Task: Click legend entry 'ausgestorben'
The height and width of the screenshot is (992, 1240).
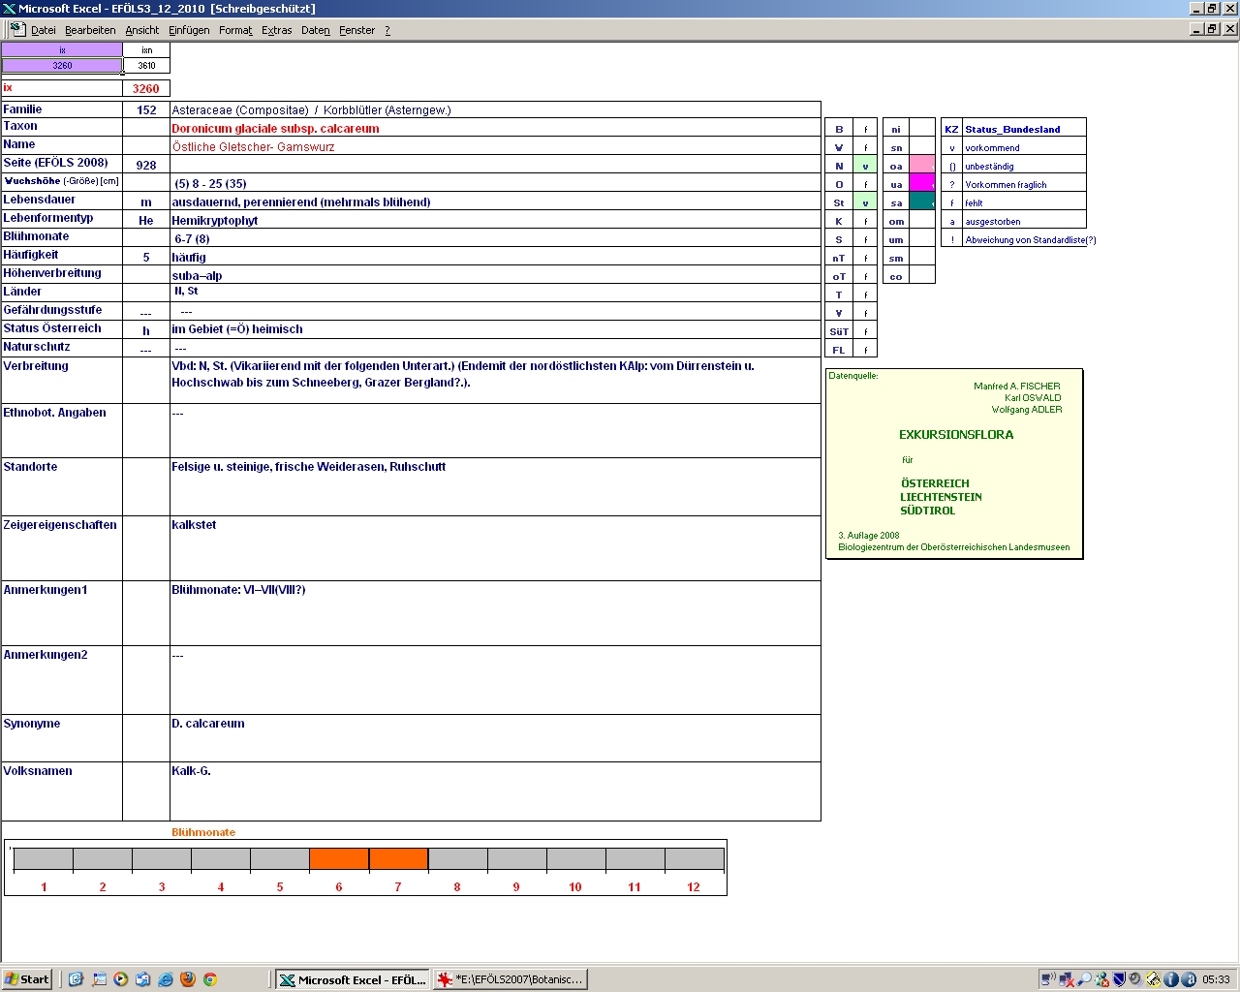Action: tap(993, 221)
